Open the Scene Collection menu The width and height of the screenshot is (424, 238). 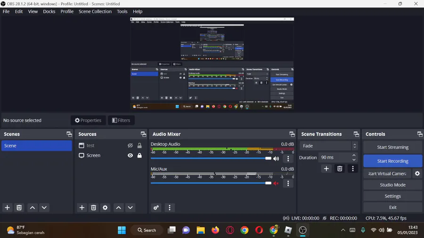(x=95, y=11)
